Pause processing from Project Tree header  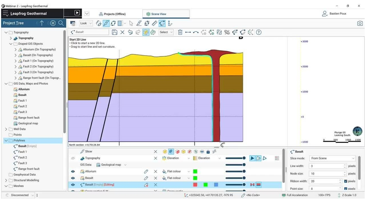(53, 23)
